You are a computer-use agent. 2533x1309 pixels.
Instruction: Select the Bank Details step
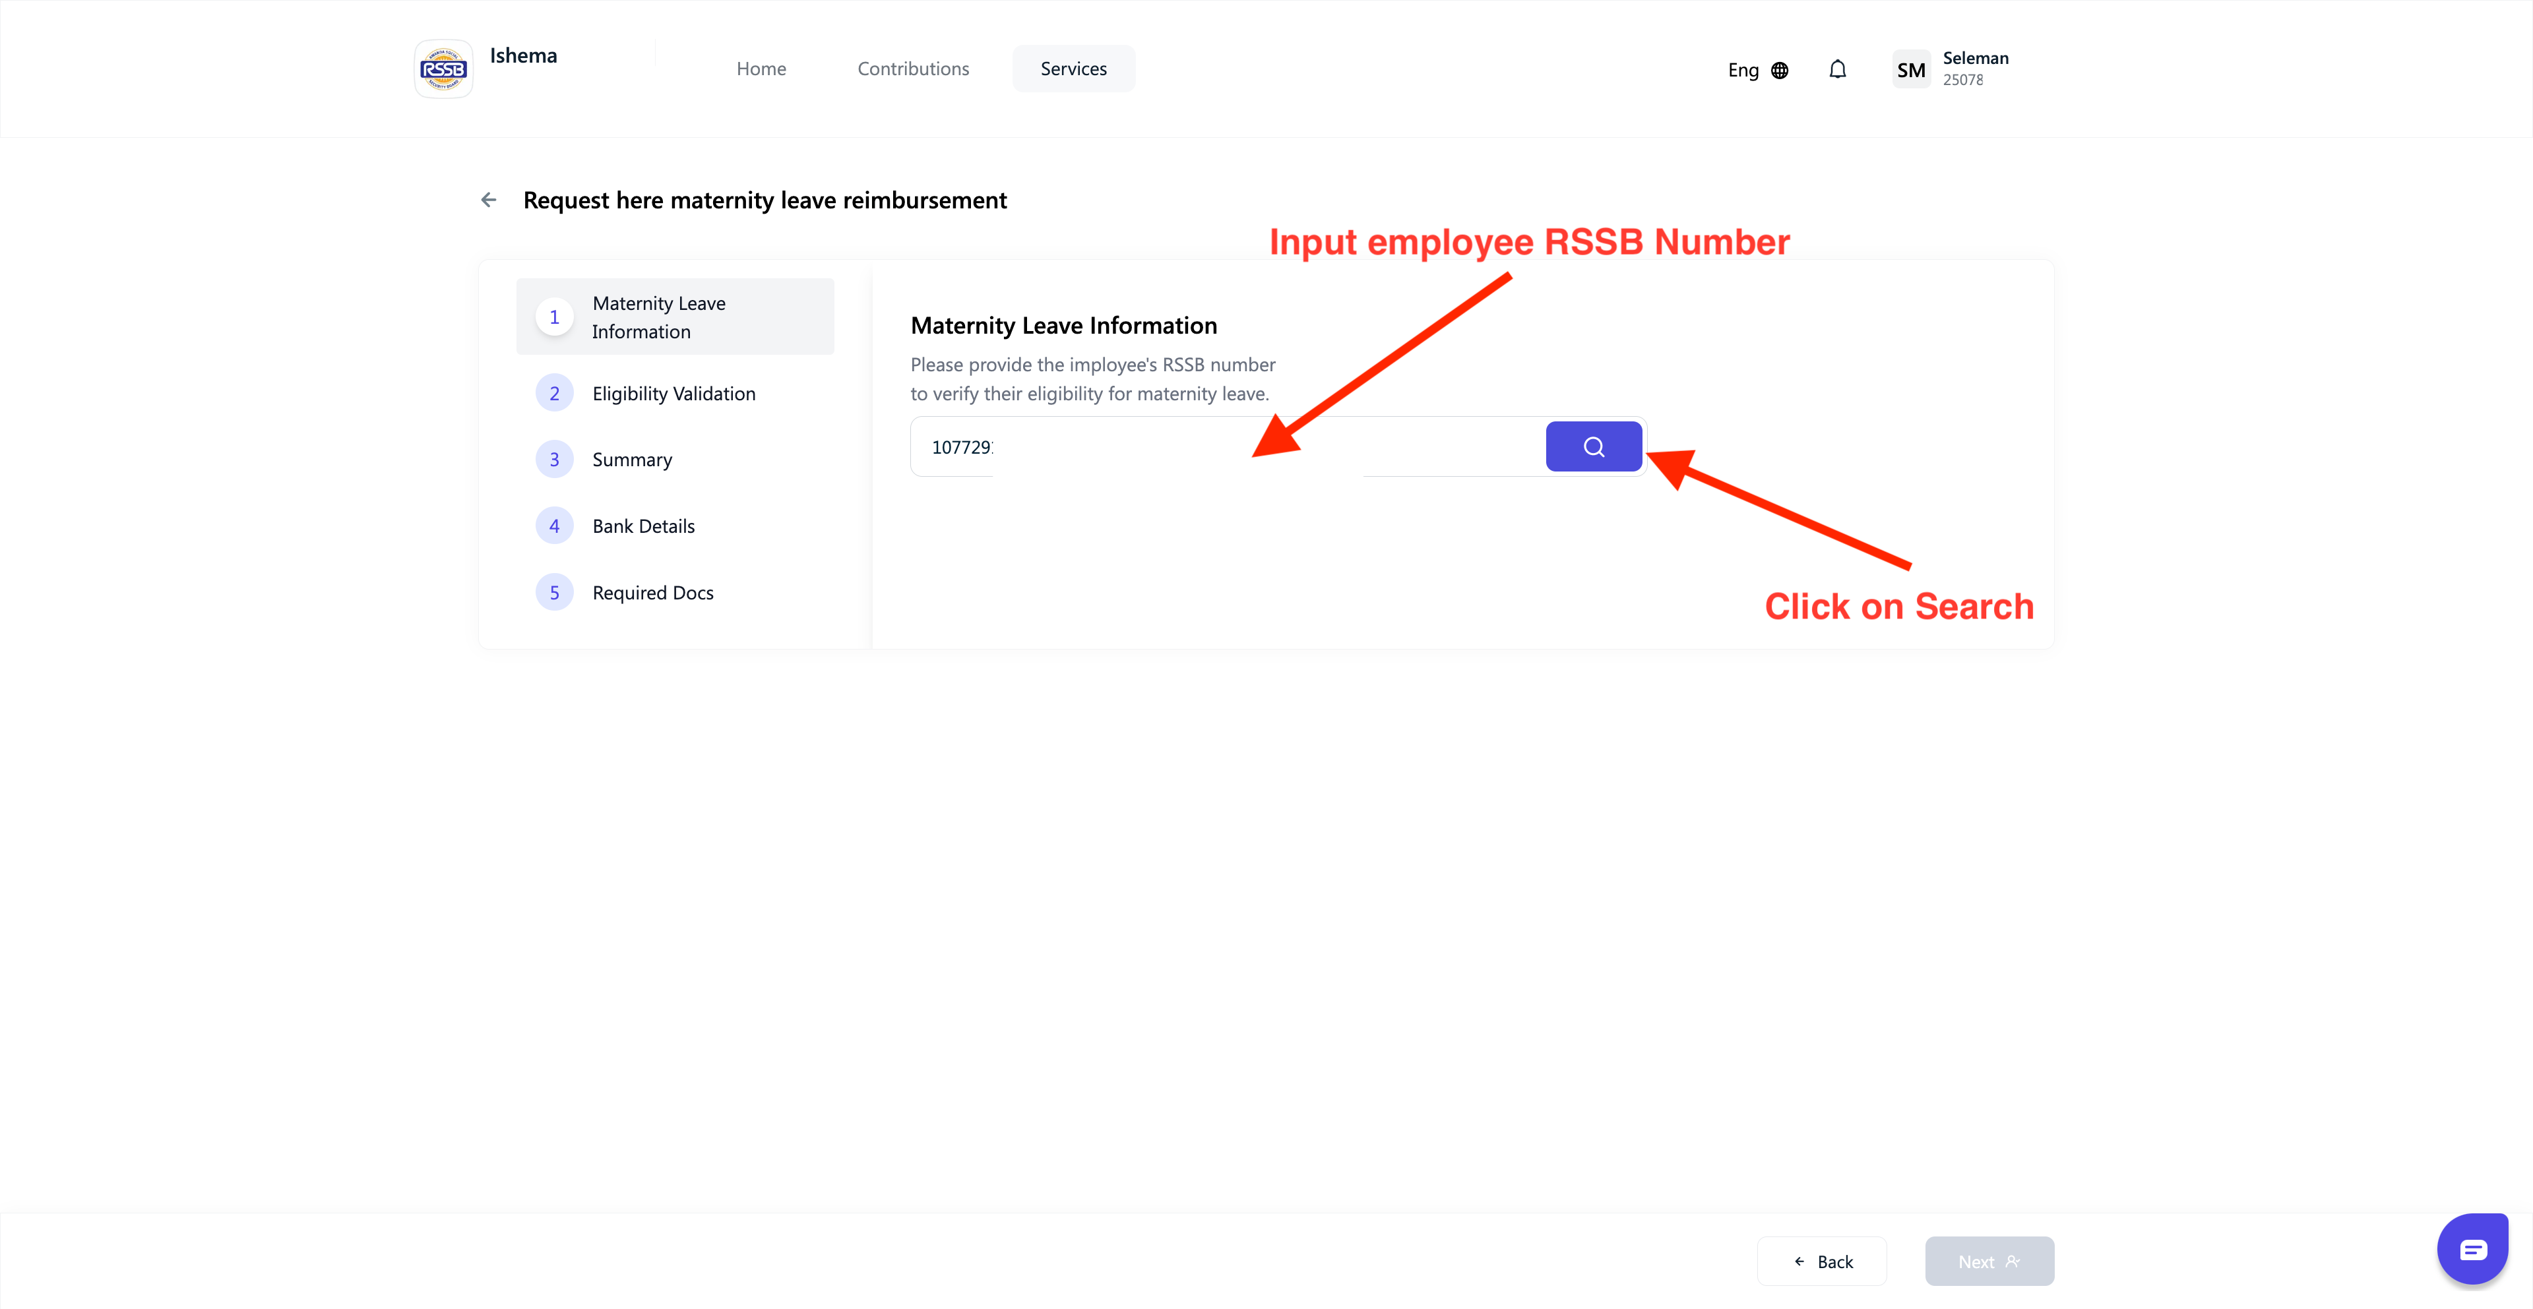(x=643, y=526)
